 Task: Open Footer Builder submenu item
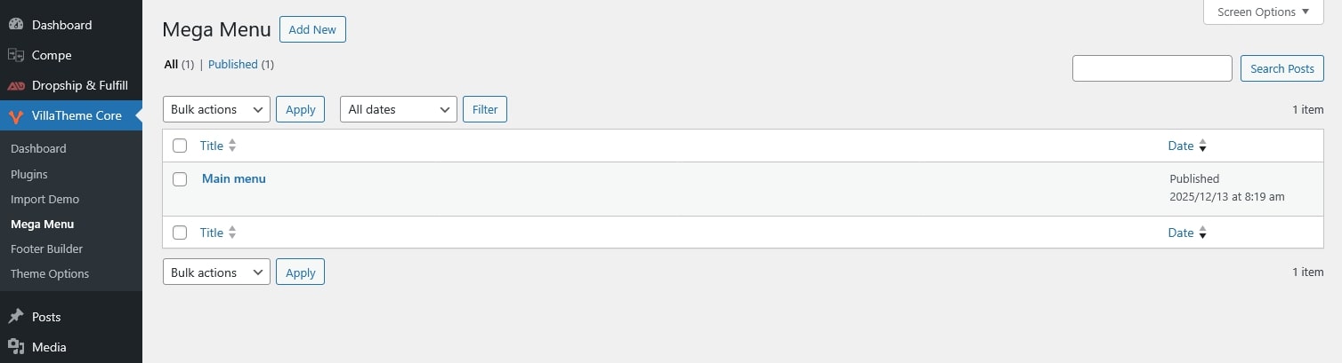click(46, 249)
